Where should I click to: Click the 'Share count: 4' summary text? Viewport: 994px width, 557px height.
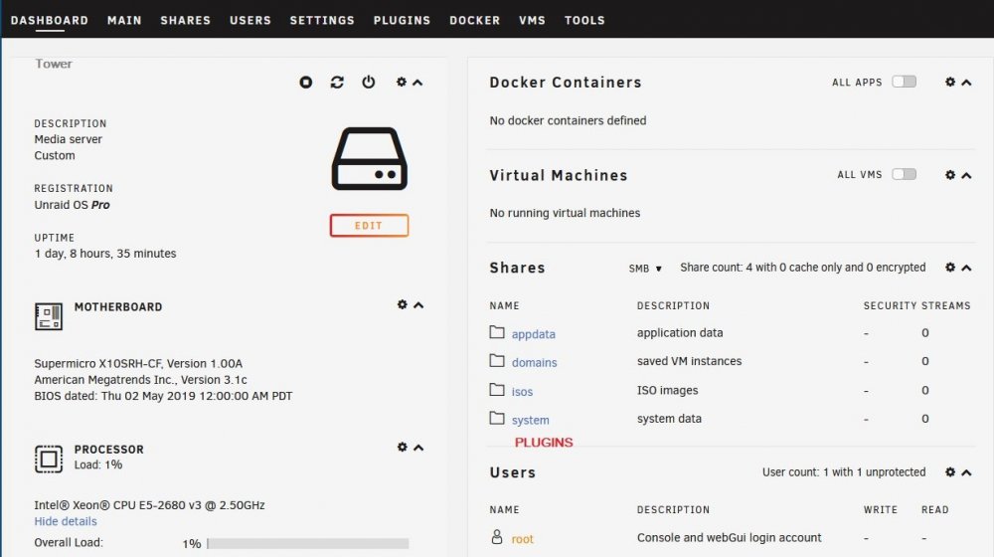[x=802, y=268]
